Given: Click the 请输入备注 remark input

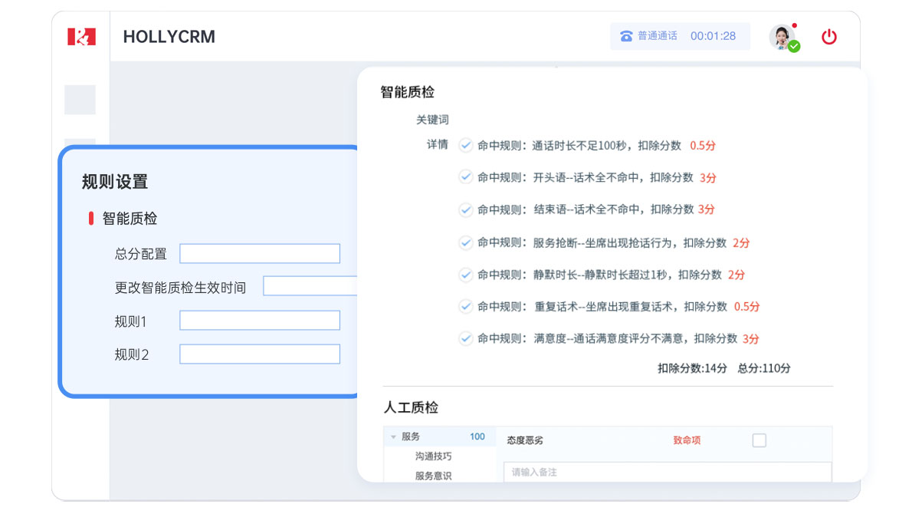Looking at the screenshot, I should pos(667,472).
